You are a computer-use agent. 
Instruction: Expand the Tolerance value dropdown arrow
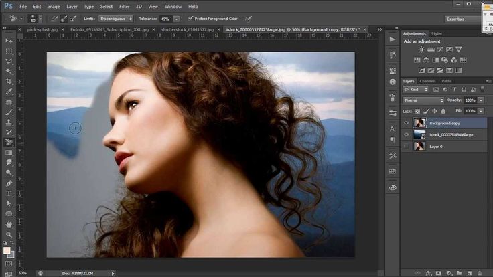(178, 19)
